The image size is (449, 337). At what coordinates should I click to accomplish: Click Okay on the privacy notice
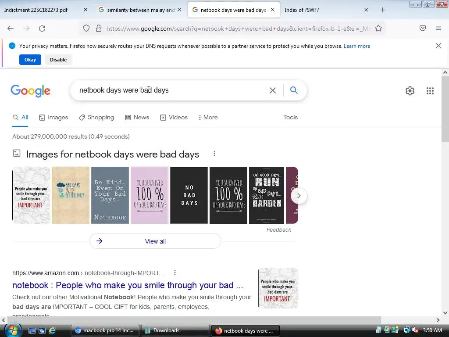tap(30, 60)
